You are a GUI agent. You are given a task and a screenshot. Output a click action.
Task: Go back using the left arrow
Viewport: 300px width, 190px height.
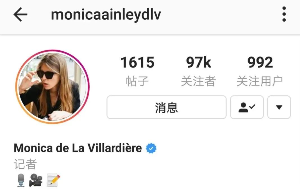point(21,14)
